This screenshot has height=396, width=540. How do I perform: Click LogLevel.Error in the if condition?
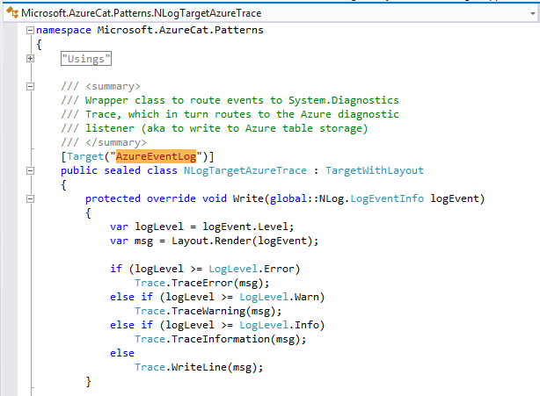pyautogui.click(x=252, y=269)
